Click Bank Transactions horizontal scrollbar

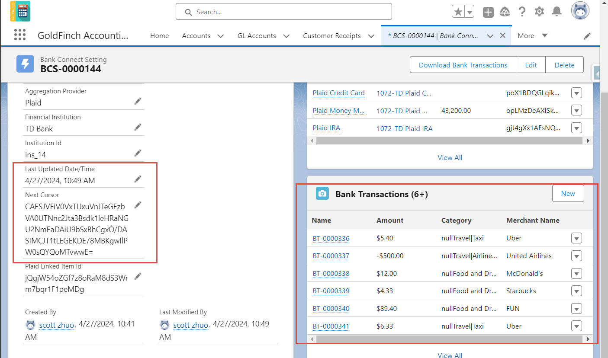point(450,339)
